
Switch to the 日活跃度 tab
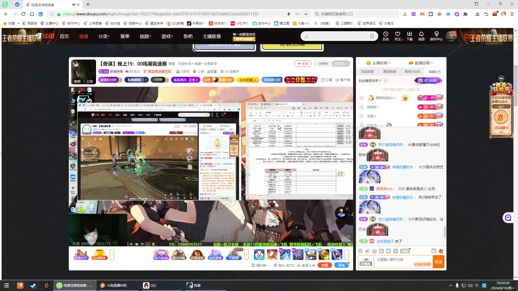367,72
